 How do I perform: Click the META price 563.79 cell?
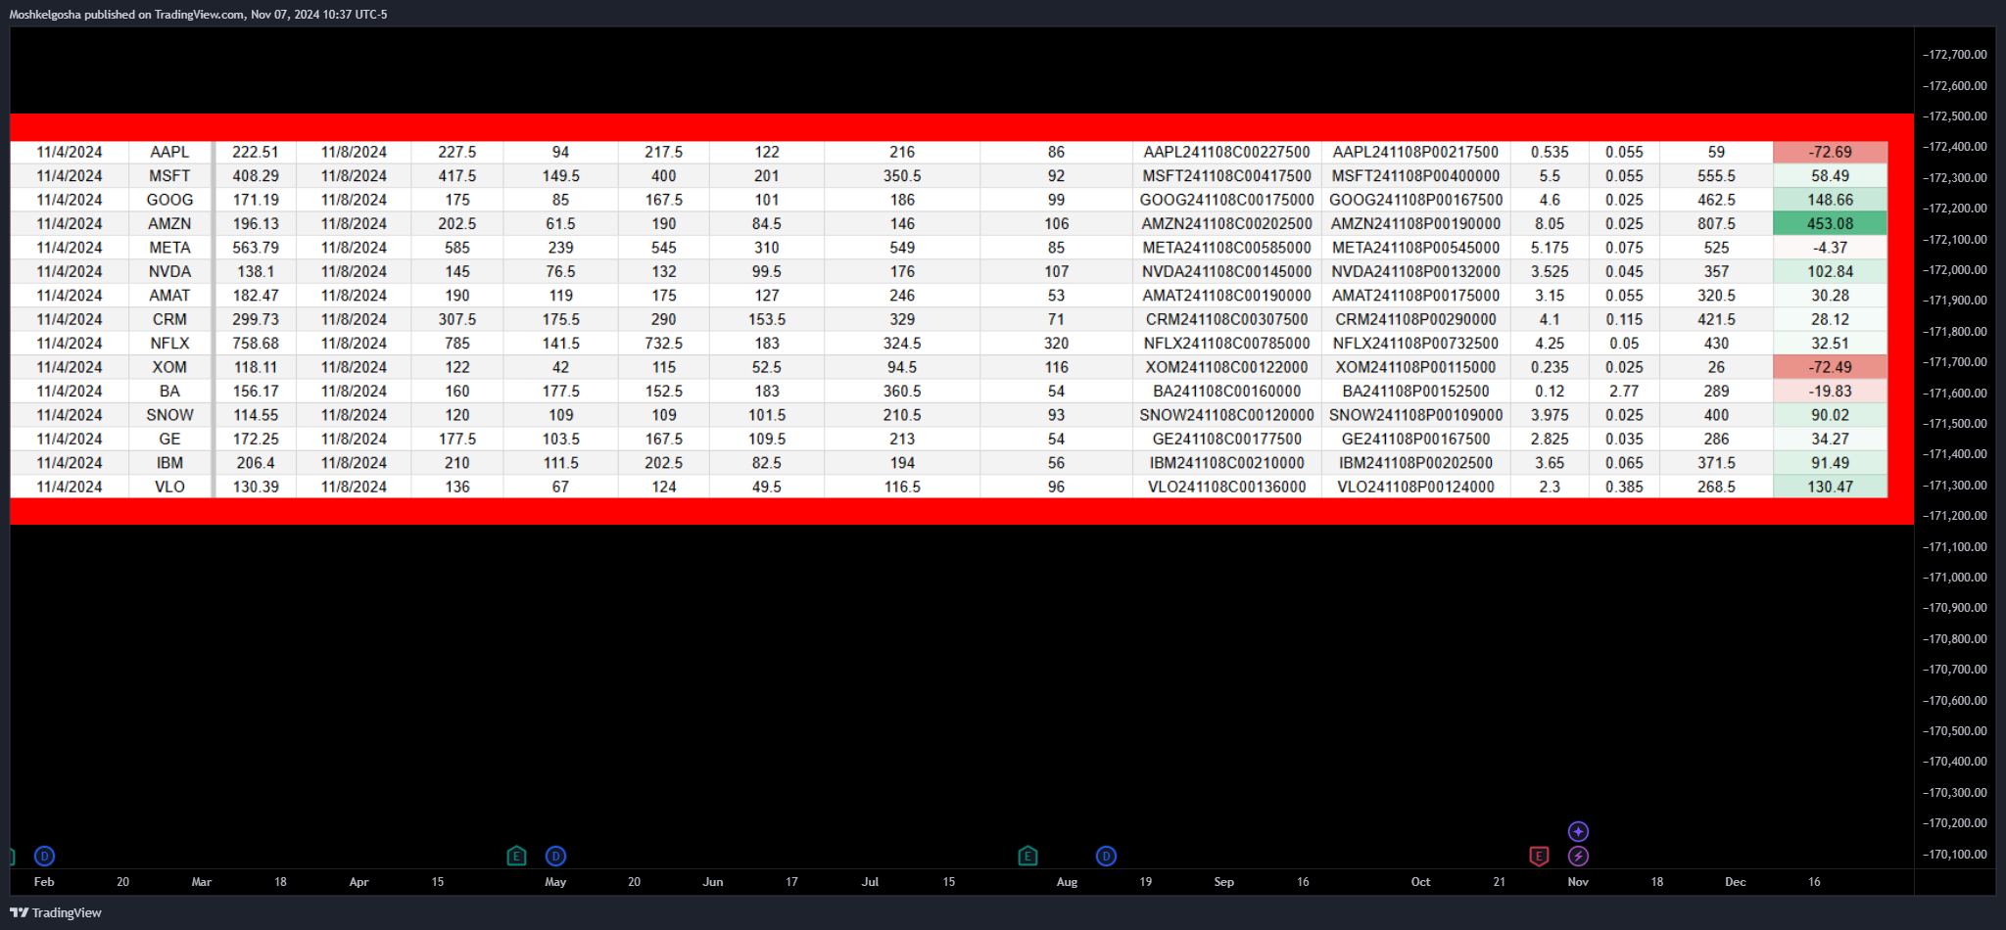[255, 248]
